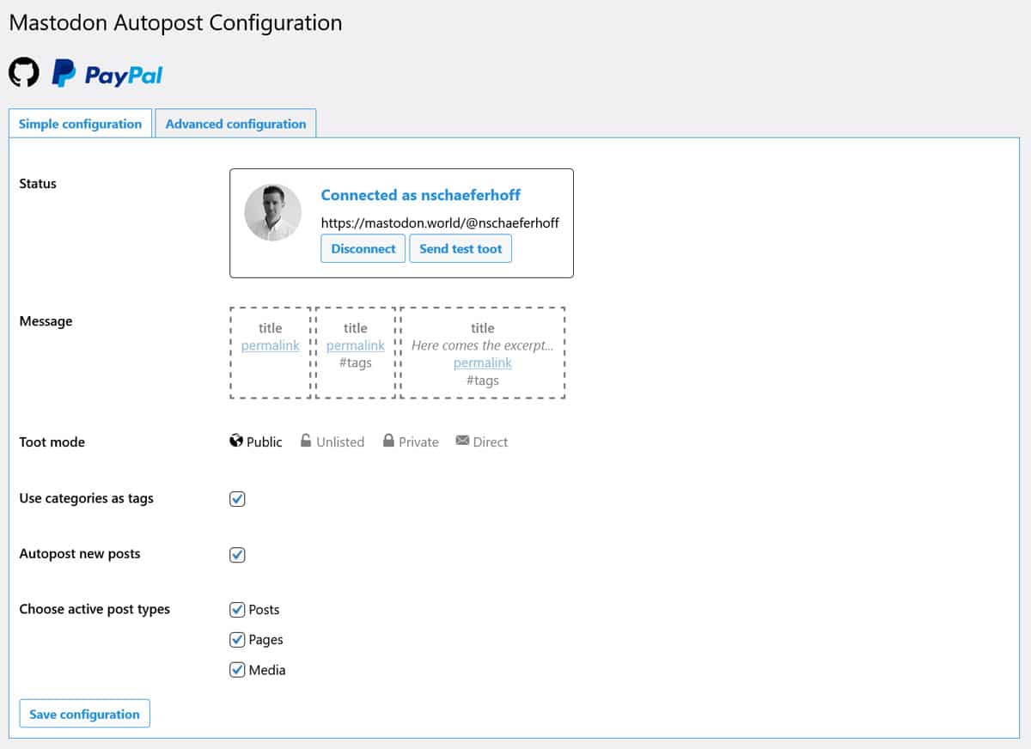The height and width of the screenshot is (749, 1031).
Task: Click Send test toot button
Action: [x=461, y=249]
